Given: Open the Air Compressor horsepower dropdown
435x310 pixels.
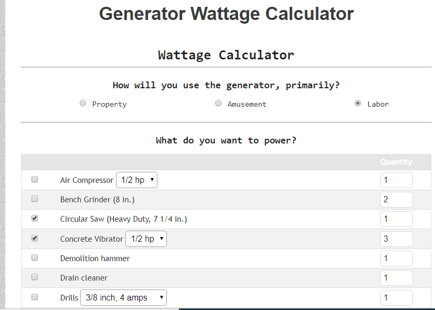Looking at the screenshot, I should click(x=137, y=180).
